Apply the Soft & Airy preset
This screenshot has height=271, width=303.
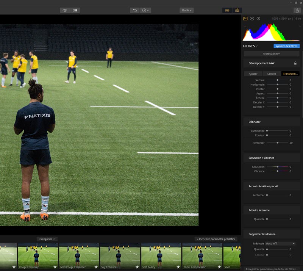pyautogui.click(x=161, y=256)
